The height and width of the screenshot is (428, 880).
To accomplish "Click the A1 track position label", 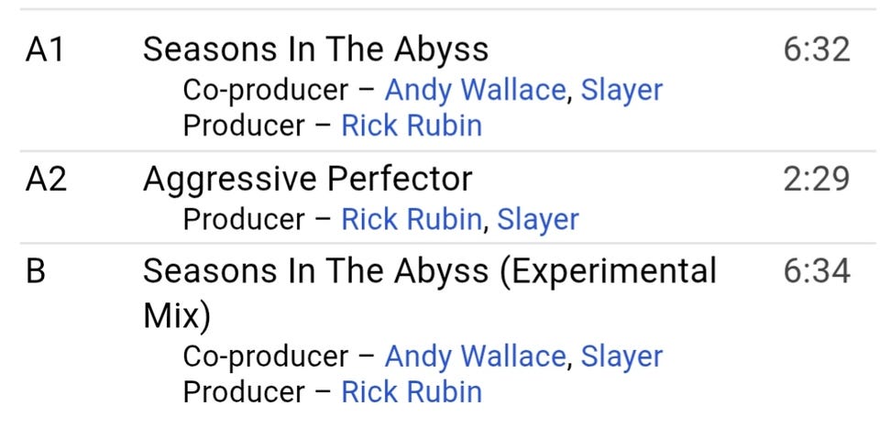I will pos(46,49).
